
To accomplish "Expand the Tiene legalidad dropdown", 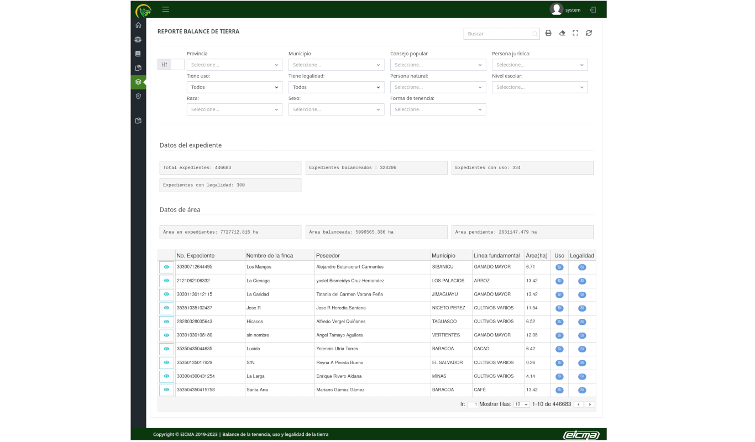I will (x=336, y=87).
